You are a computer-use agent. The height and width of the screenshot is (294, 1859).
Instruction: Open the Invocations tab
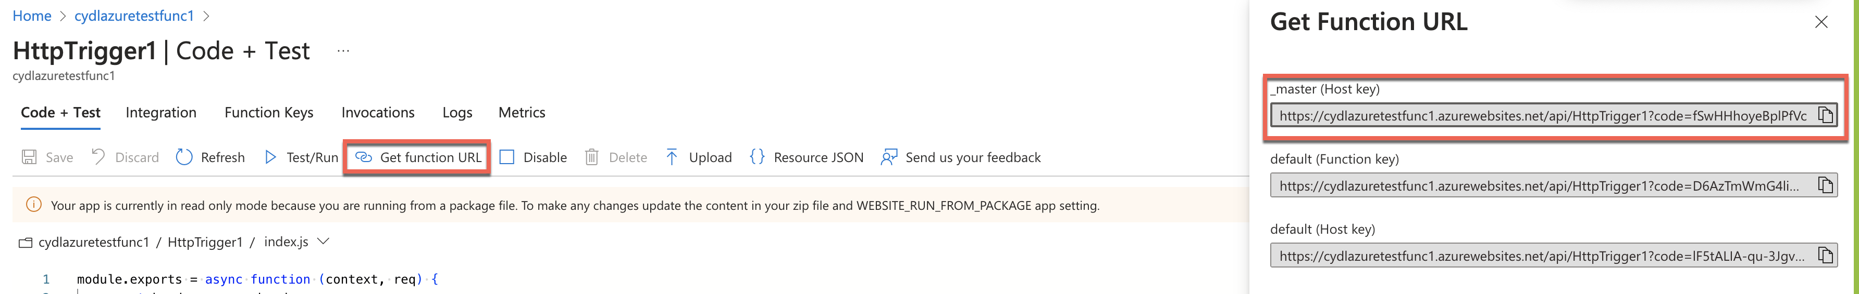[x=377, y=112]
